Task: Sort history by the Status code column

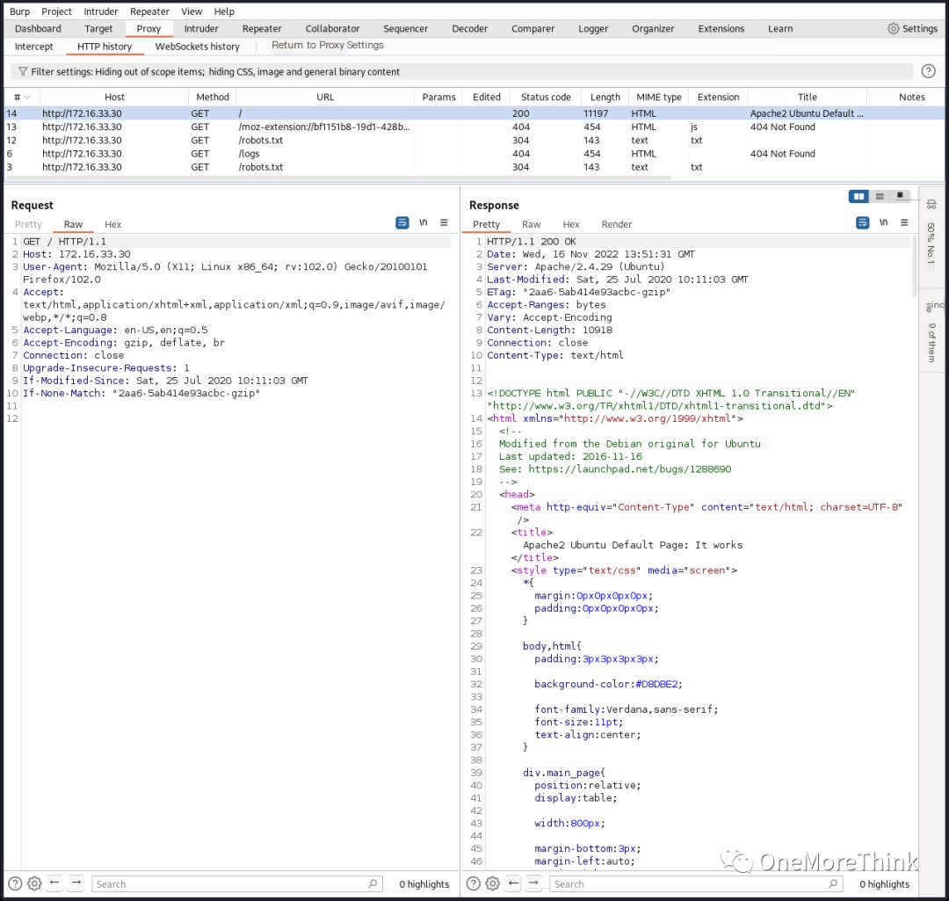Action: [x=546, y=97]
